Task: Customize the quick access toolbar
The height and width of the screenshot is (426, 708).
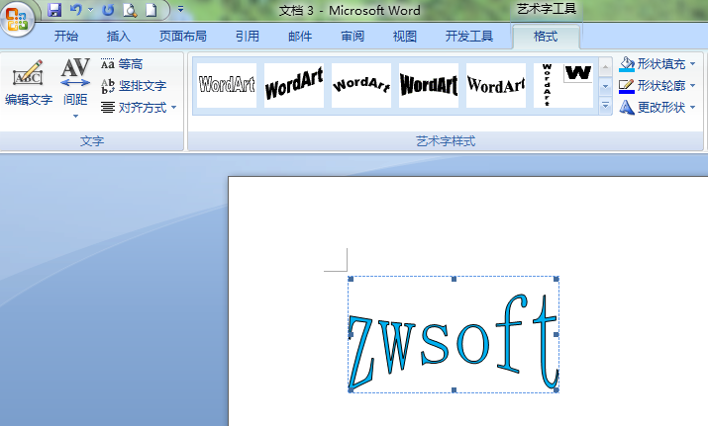Action: coord(181,10)
